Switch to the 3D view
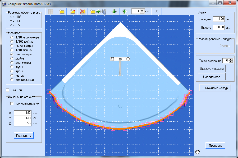 pyautogui.click(x=157, y=11)
